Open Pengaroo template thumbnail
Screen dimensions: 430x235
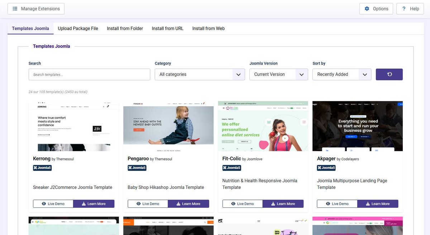point(168,126)
